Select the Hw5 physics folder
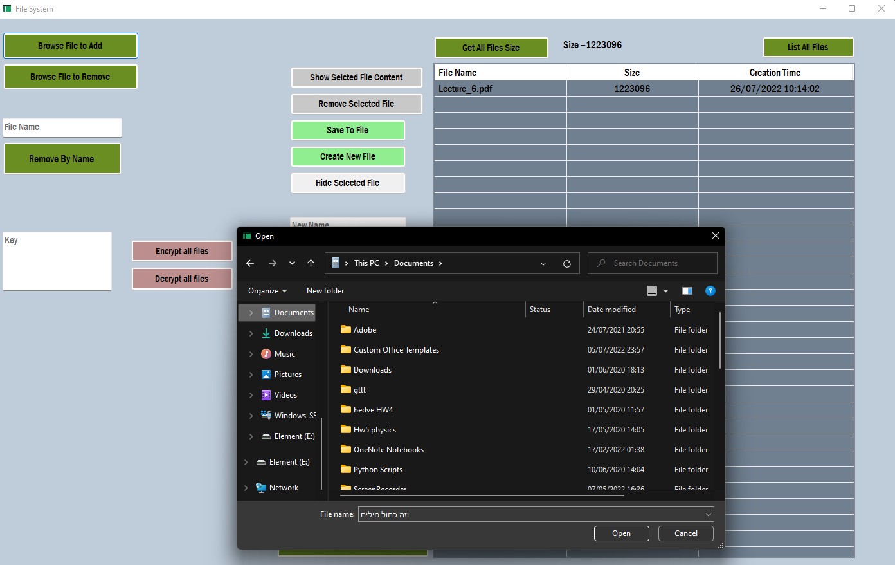The width and height of the screenshot is (895, 565). click(x=375, y=429)
